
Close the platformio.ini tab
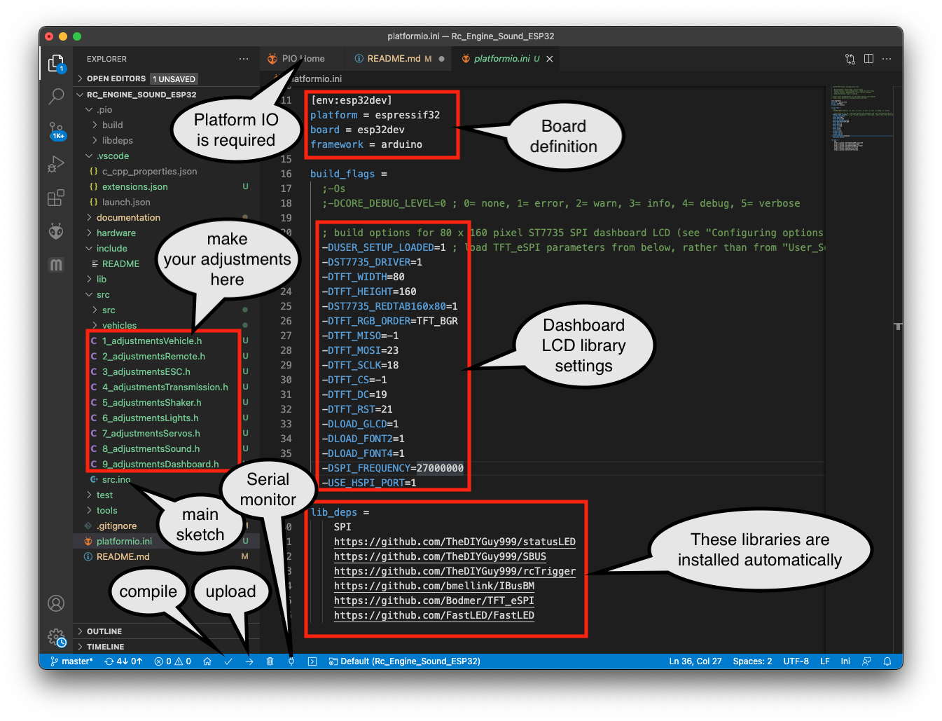pyautogui.click(x=550, y=59)
